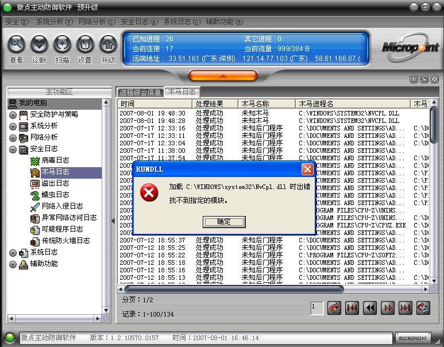Collapse the sidebar with the left-arrow splitter
The image size is (444, 347).
click(113, 221)
